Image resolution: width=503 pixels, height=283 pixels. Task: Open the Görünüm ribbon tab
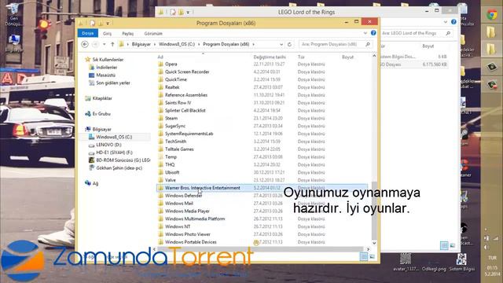(153, 33)
